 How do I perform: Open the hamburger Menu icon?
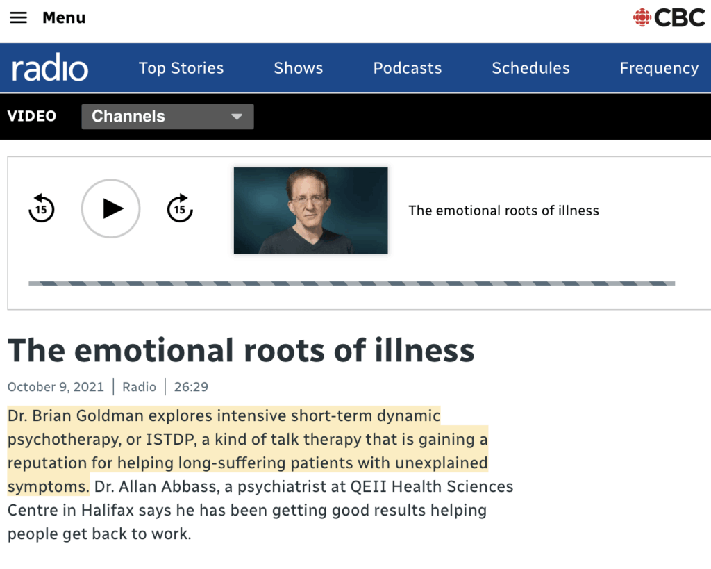click(19, 18)
